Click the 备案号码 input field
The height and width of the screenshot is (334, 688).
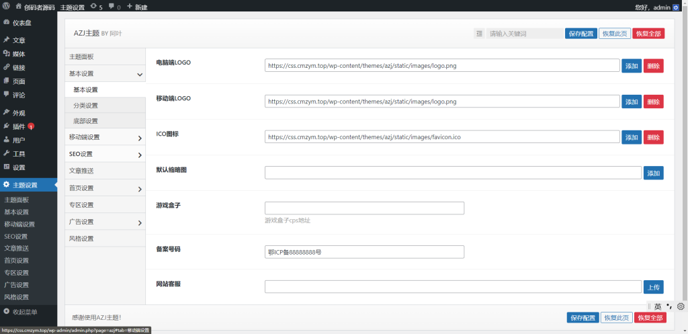pos(364,252)
